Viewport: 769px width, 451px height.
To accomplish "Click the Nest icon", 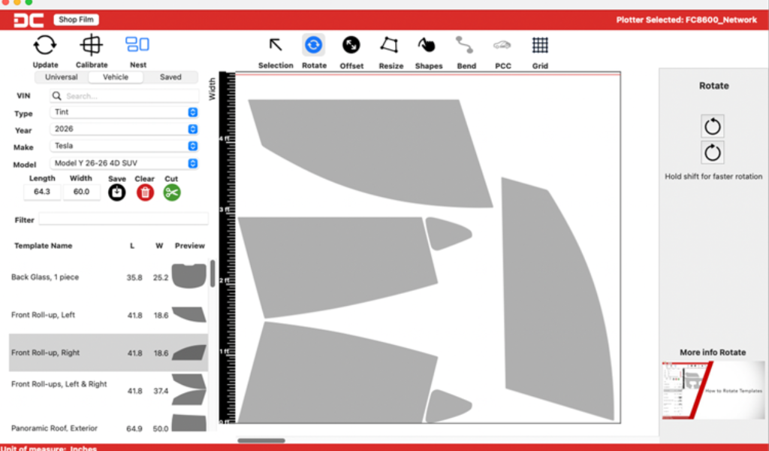I will (137, 44).
